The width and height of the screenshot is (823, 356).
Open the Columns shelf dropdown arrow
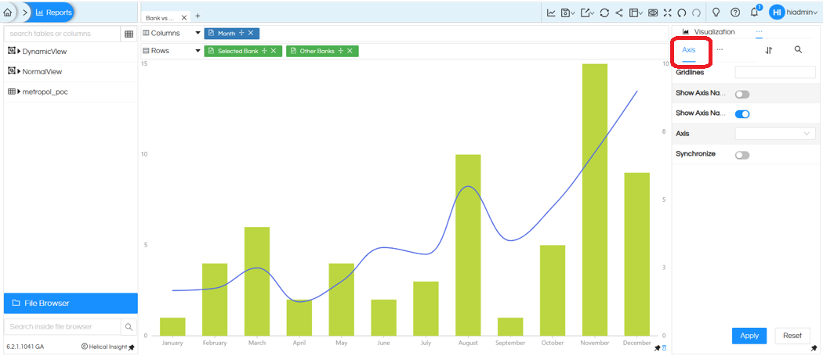pos(198,33)
